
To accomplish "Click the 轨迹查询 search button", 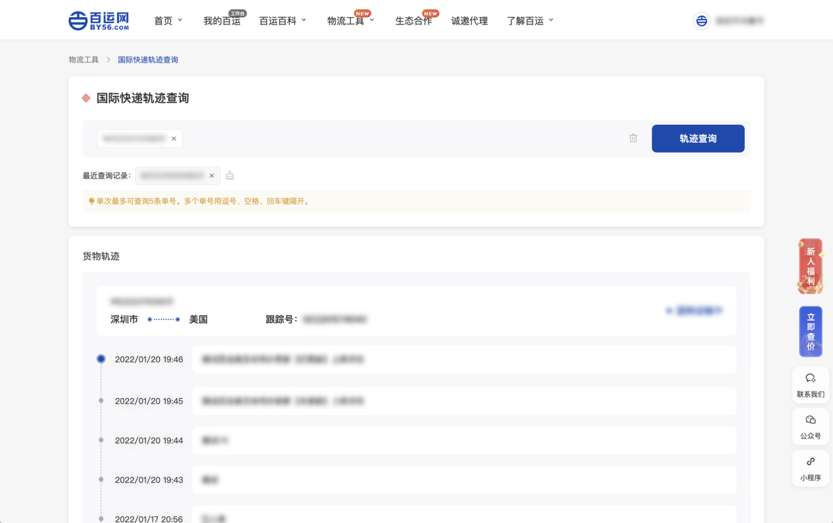I will 698,138.
